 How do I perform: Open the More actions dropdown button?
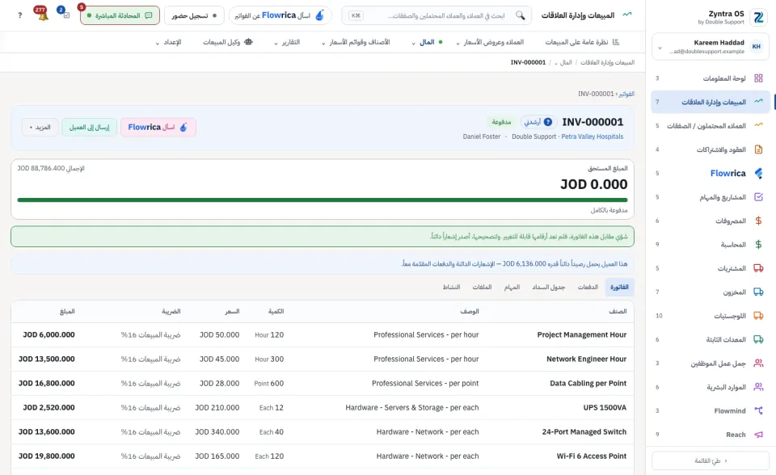40,127
